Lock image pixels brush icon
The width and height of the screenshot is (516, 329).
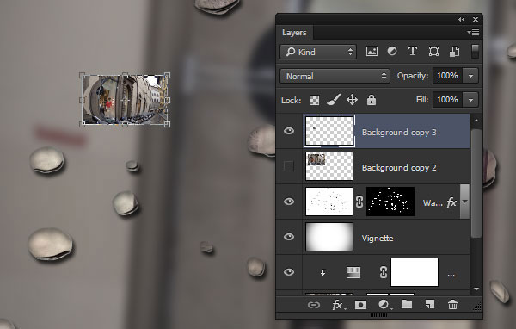pyautogui.click(x=334, y=100)
